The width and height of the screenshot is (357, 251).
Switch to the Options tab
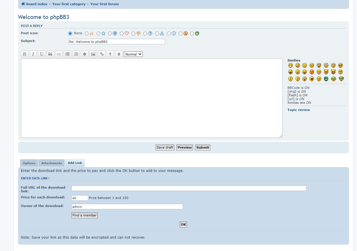(29, 163)
